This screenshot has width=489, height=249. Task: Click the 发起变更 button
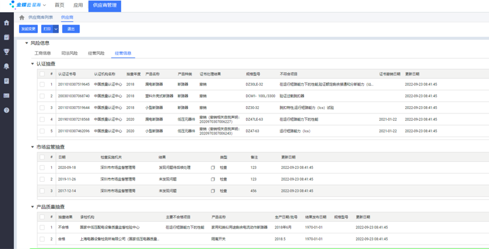[28, 29]
